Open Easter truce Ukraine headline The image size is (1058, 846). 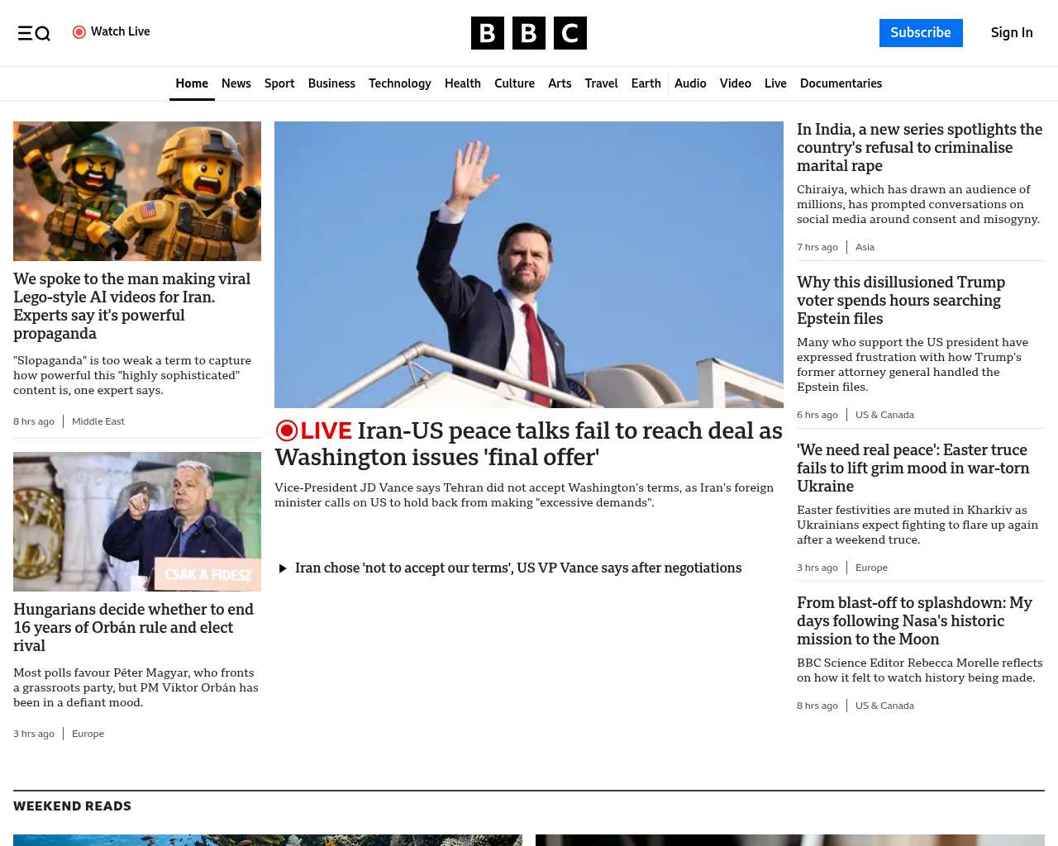point(913,468)
